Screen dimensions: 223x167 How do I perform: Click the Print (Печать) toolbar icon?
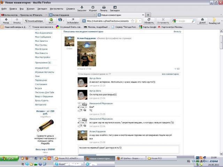(x=103, y=8)
